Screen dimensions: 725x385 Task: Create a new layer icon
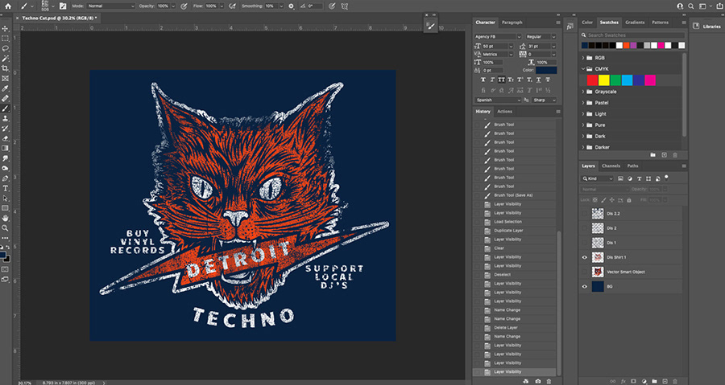point(665,381)
